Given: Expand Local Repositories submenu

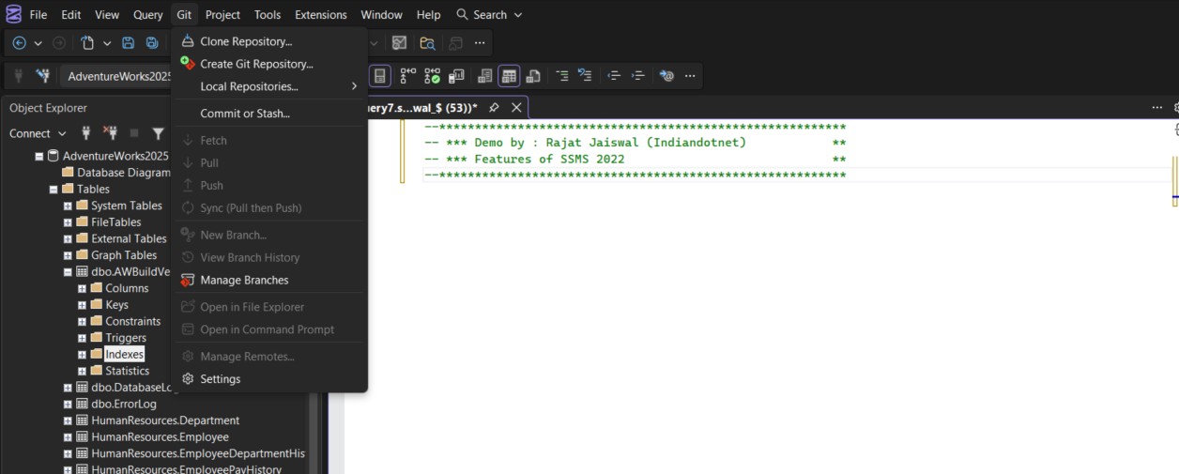Looking at the screenshot, I should tap(269, 86).
